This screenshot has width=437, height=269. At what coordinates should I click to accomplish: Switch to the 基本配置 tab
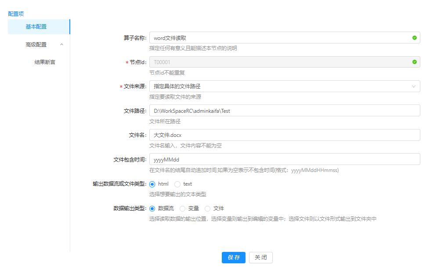pyautogui.click(x=36, y=26)
